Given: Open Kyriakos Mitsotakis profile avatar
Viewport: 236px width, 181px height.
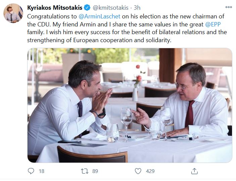Looking at the screenshot, I should [13, 13].
